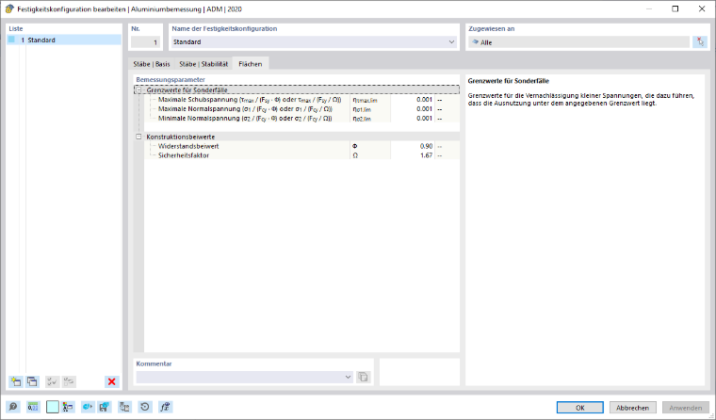Click the import-to-clipboard icon in bottom toolbar
The width and height of the screenshot is (716, 420).
pos(124,407)
